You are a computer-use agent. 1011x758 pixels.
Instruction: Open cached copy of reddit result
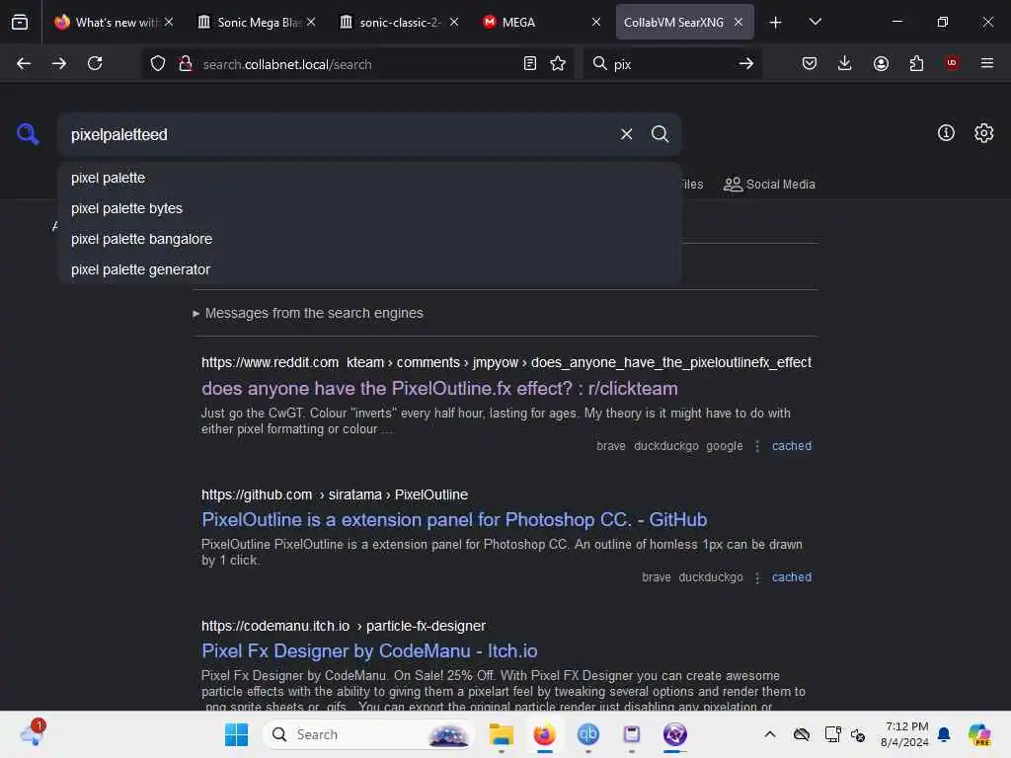791,446
